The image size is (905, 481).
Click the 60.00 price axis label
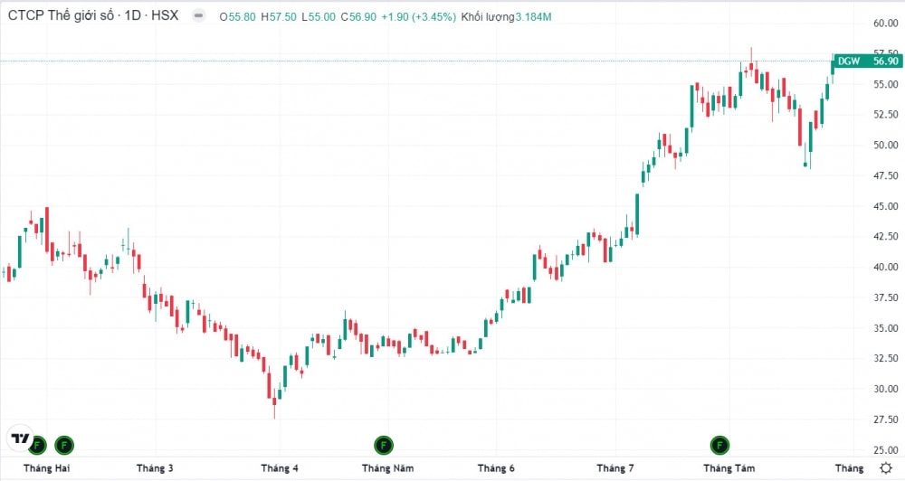tap(885, 24)
